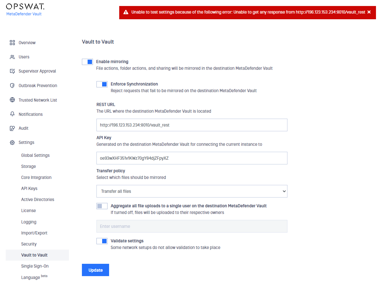Select Vault to Vault settings item
This screenshot has width=388, height=284.
37,255
